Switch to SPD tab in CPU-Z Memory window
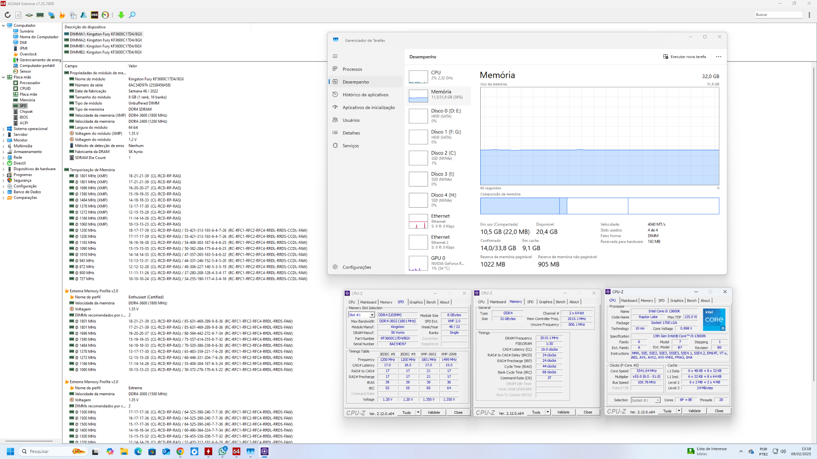The width and height of the screenshot is (817, 459). click(x=530, y=302)
